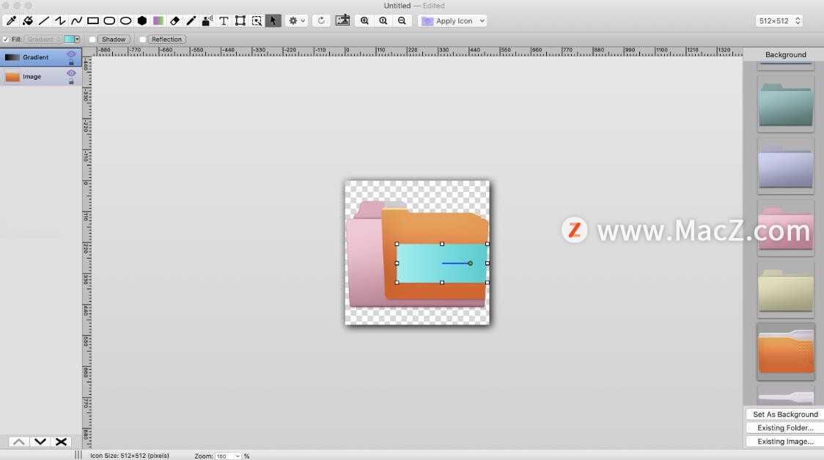The width and height of the screenshot is (824, 460).
Task: Select the paint bucket tool
Action: point(28,21)
